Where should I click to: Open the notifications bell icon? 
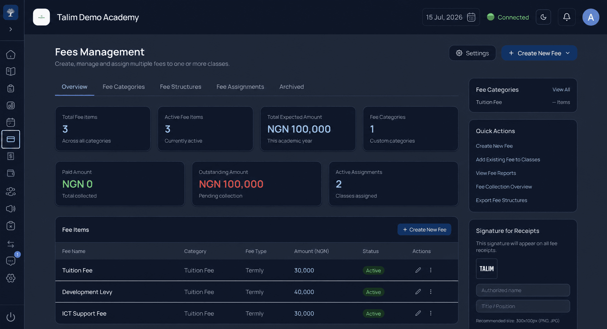567,17
